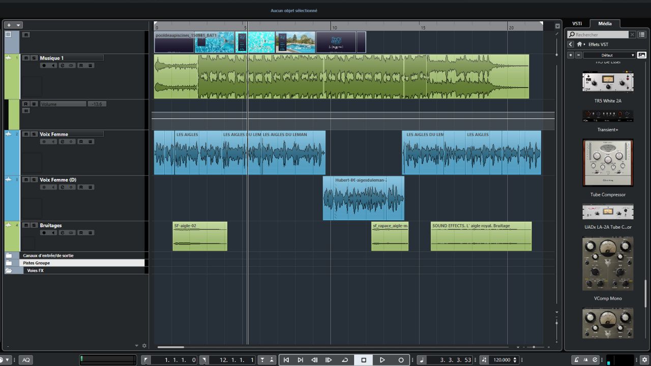Viewport: 651px width, 366px height.
Task: Go to next marker in transport
Action: [300, 360]
